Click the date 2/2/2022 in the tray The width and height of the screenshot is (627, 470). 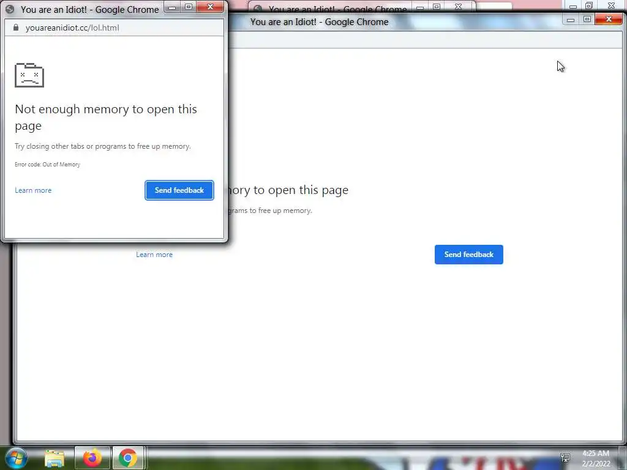[x=596, y=464]
